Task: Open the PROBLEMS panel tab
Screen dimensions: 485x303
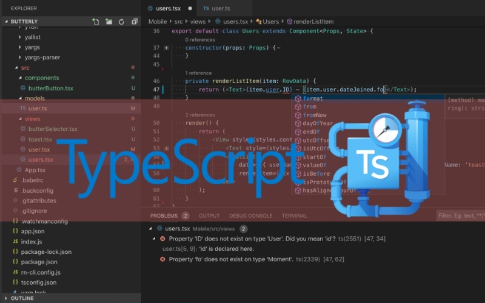Action: point(164,216)
